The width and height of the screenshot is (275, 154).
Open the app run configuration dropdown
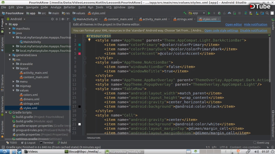coord(197,13)
